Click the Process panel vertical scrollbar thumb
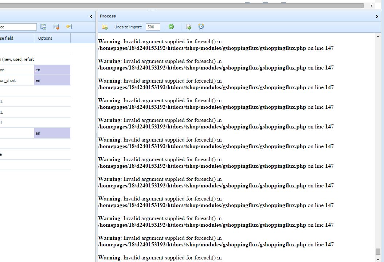384x262 pixels. (x=378, y=251)
